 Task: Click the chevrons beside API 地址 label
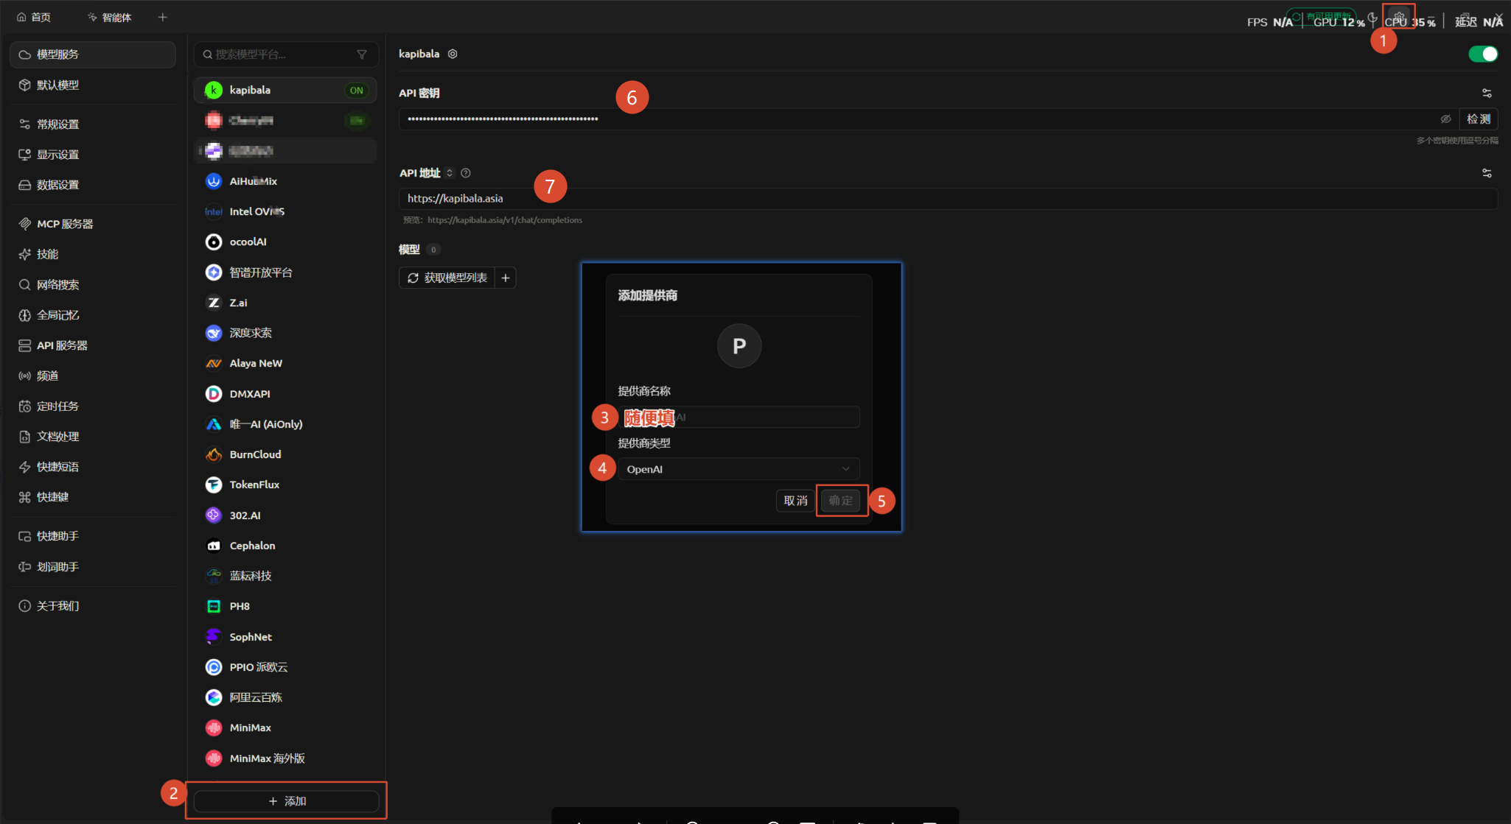pos(450,173)
